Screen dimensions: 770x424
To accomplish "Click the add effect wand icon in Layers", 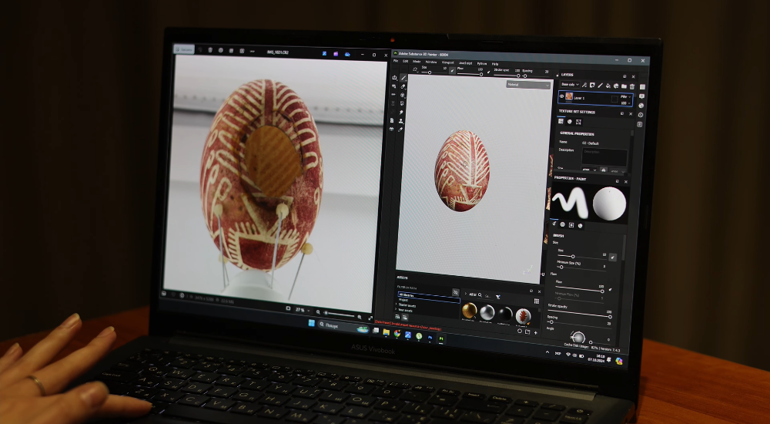I will click(584, 85).
